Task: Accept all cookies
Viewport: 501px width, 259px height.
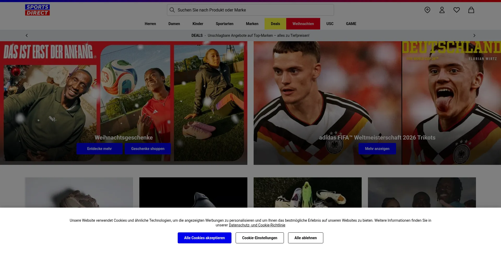Action: pos(204,238)
